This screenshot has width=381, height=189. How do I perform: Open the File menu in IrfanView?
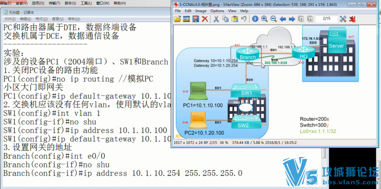coord(178,11)
